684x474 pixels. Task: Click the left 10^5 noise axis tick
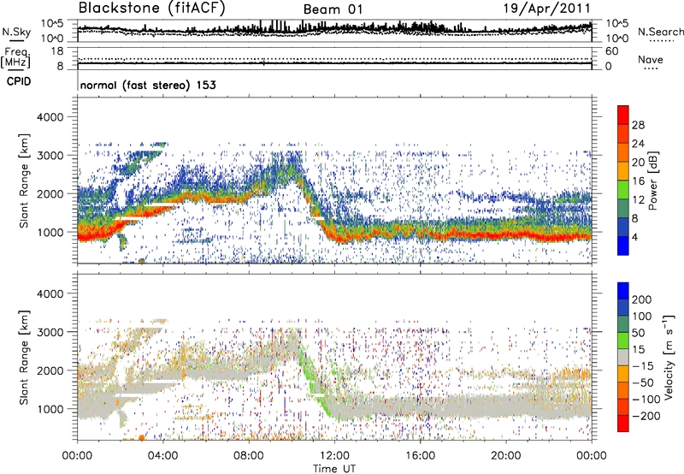click(52, 24)
